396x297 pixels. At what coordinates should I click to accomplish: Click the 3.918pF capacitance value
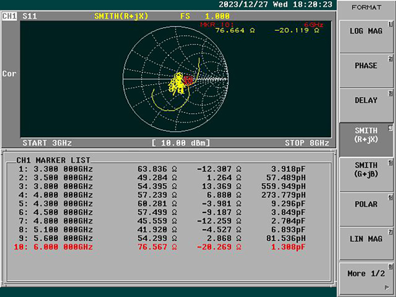pos(289,169)
